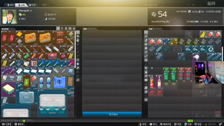Open 藏身处 (hideout) in bottom bar
This screenshot has height=126, width=224.
[19, 124]
